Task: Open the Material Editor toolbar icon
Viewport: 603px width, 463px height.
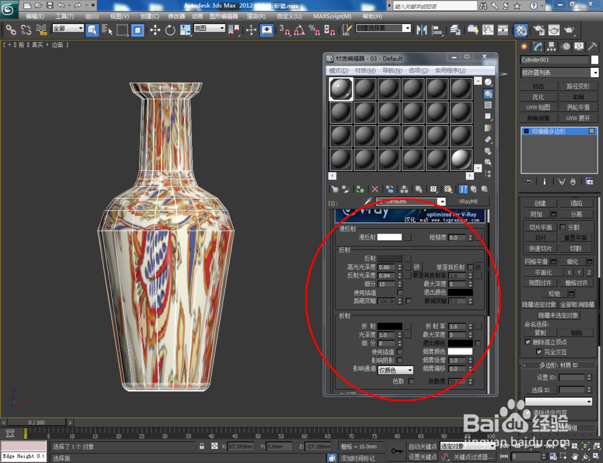Action: pyautogui.click(x=521, y=30)
